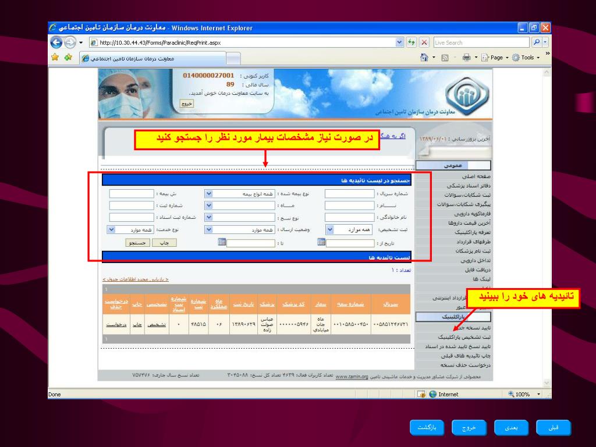The height and width of the screenshot is (447, 596).
Task: Click the 'سریال' column header
Action: [391, 304]
